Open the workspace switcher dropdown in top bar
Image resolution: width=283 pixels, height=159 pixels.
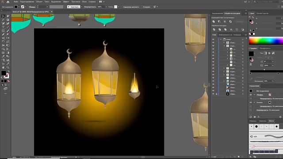point(102,2)
